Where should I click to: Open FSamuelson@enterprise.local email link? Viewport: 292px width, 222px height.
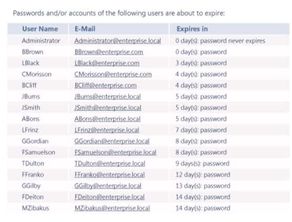pyautogui.click(x=116, y=152)
